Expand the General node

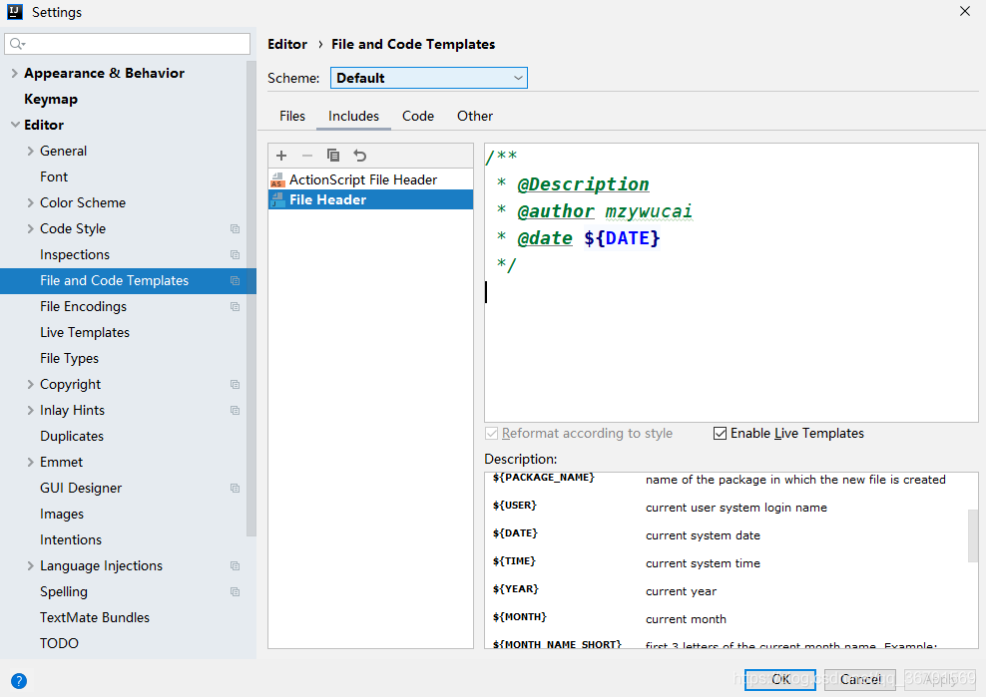pos(30,151)
